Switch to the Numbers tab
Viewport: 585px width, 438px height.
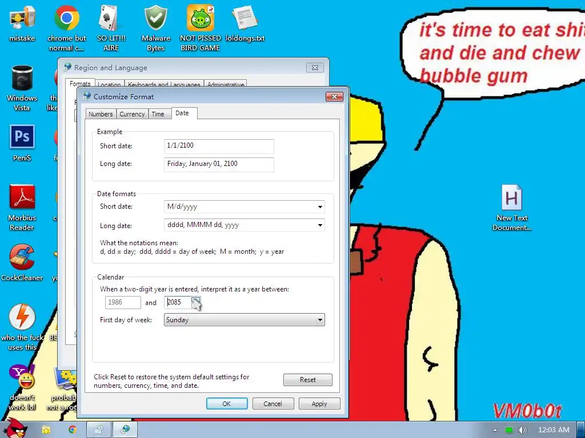101,114
